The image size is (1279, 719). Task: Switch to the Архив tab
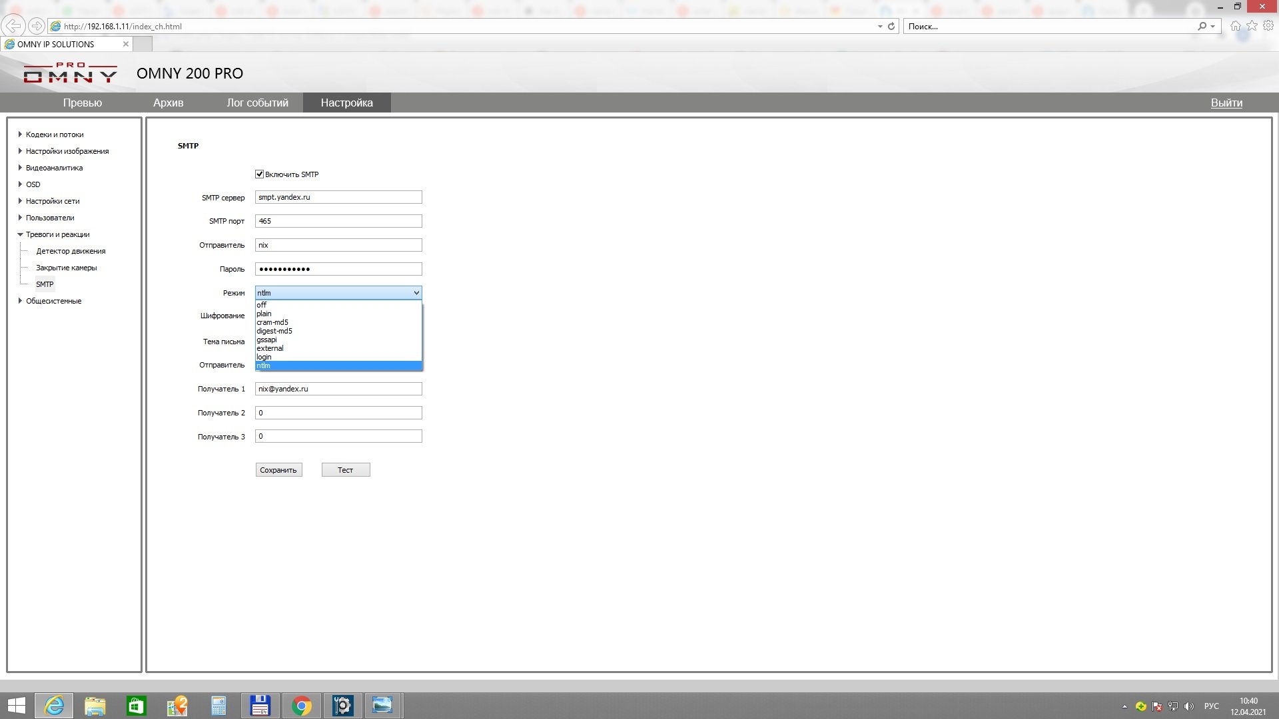click(168, 103)
